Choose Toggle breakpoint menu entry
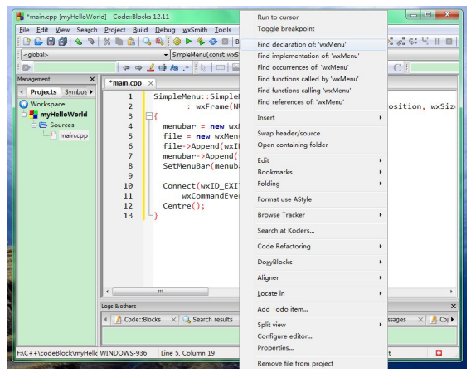The image size is (471, 373). (x=313, y=29)
